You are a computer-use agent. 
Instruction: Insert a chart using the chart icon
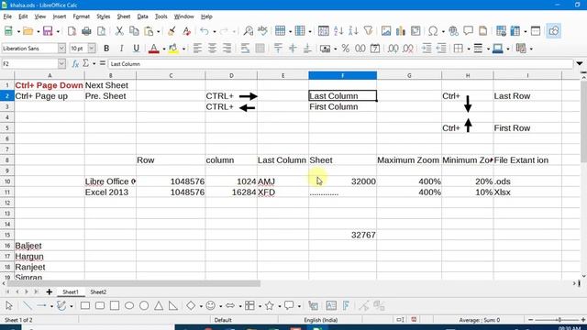(401, 31)
